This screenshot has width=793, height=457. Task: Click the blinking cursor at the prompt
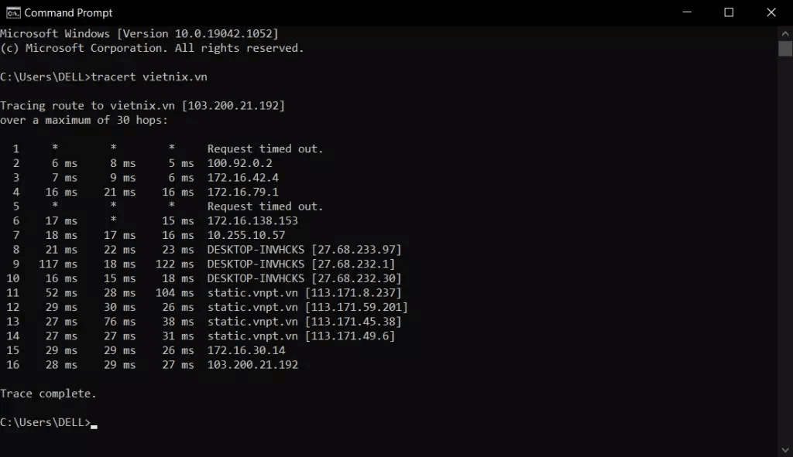pyautogui.click(x=94, y=427)
